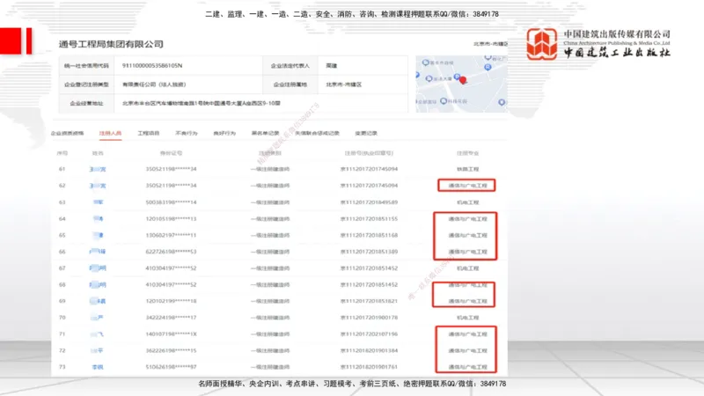Click registration number 京1112017202107196

click(x=369, y=334)
